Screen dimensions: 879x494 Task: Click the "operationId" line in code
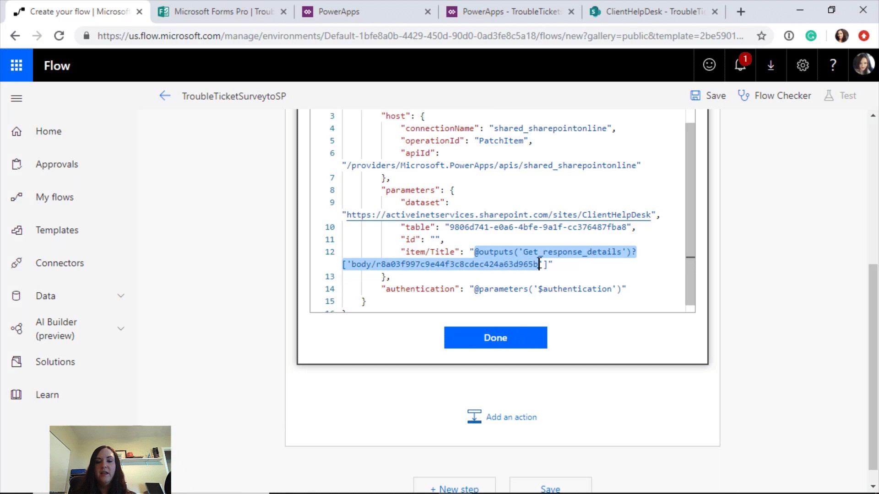466,141
